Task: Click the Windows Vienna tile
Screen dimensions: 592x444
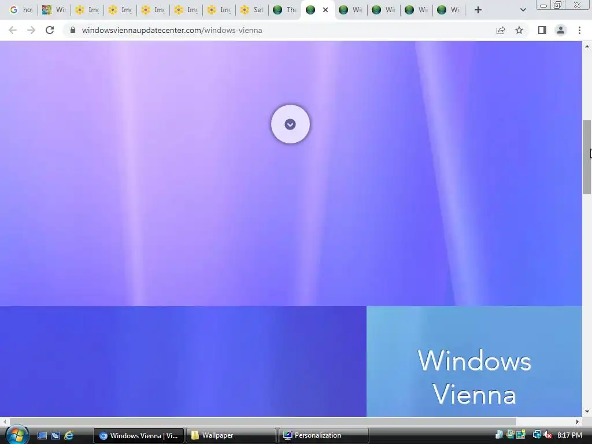Action: tap(474, 361)
